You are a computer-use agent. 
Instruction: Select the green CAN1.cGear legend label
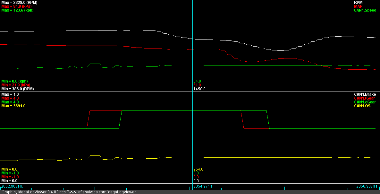click(365, 102)
